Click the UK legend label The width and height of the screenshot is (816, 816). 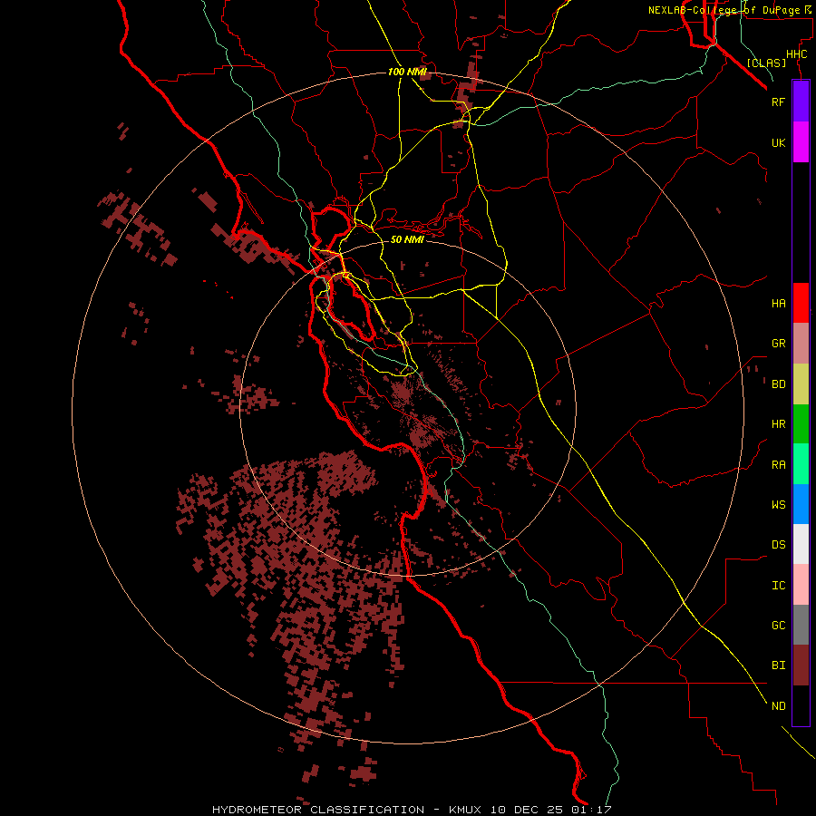coord(778,142)
